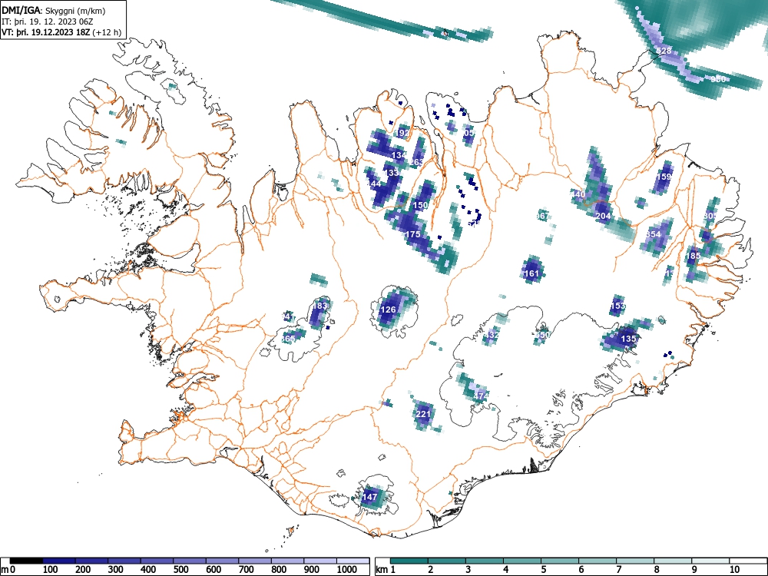Screen dimensions: 768x576
Task: Click the visibility value 185 in the east
Action: coord(693,256)
